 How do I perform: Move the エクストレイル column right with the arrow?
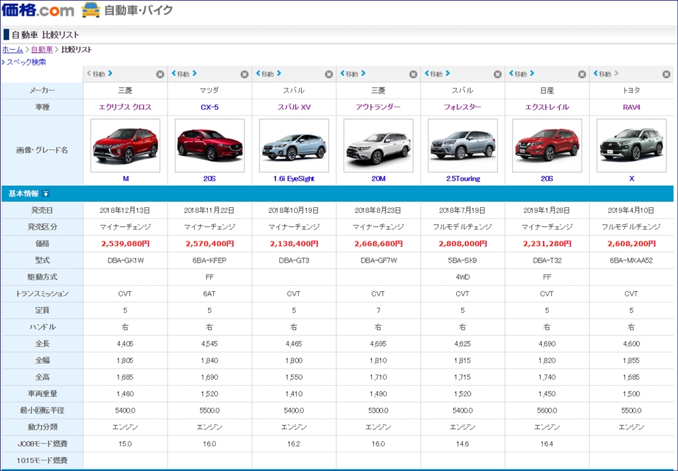(532, 73)
